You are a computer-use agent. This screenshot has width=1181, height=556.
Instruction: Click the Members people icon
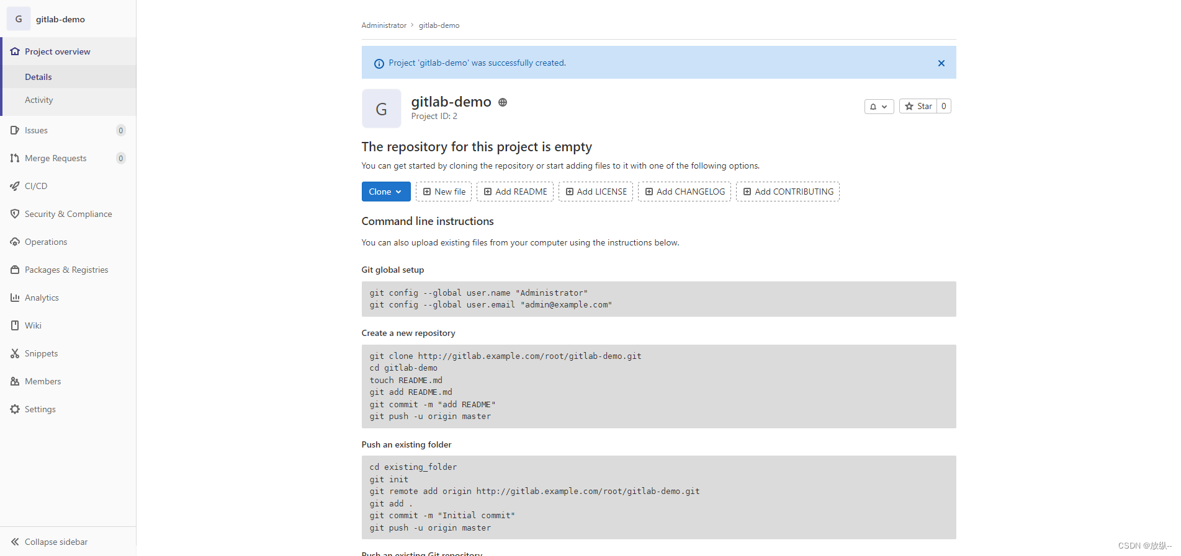pos(15,381)
